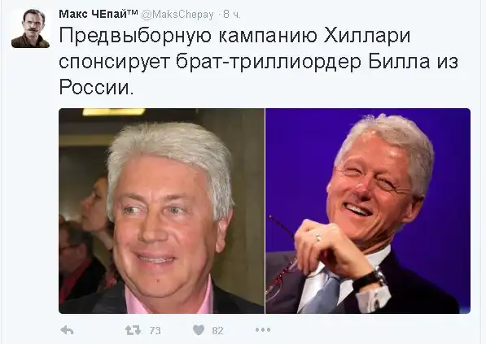The height and width of the screenshot is (344, 486).
Task: Click the retweet count 73
Action: [x=155, y=331]
